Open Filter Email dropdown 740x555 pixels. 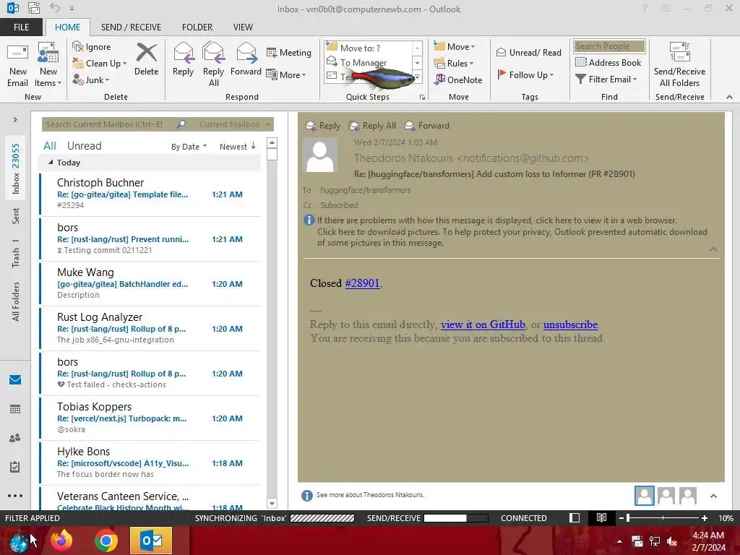606,79
